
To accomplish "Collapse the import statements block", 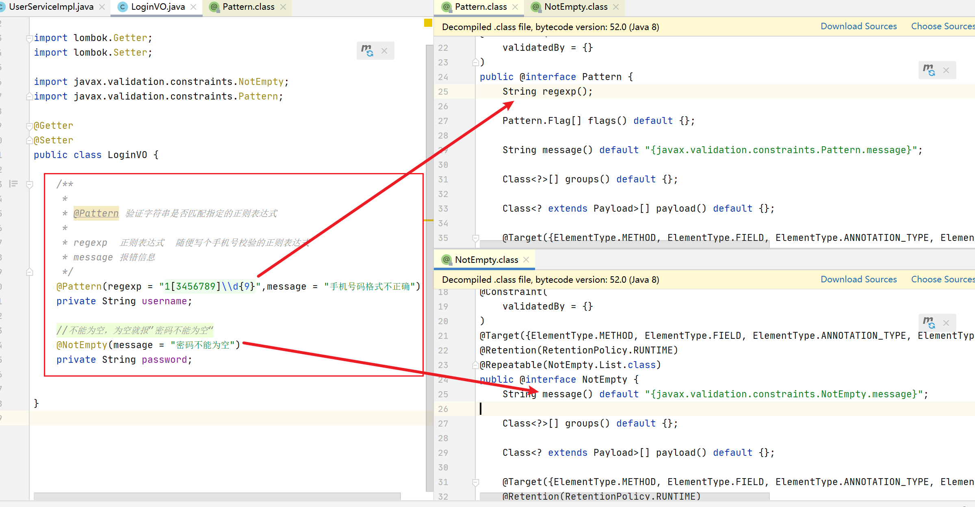I will pyautogui.click(x=29, y=38).
